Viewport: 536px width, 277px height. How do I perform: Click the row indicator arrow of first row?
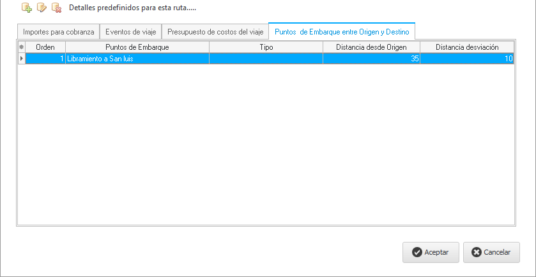[21, 59]
